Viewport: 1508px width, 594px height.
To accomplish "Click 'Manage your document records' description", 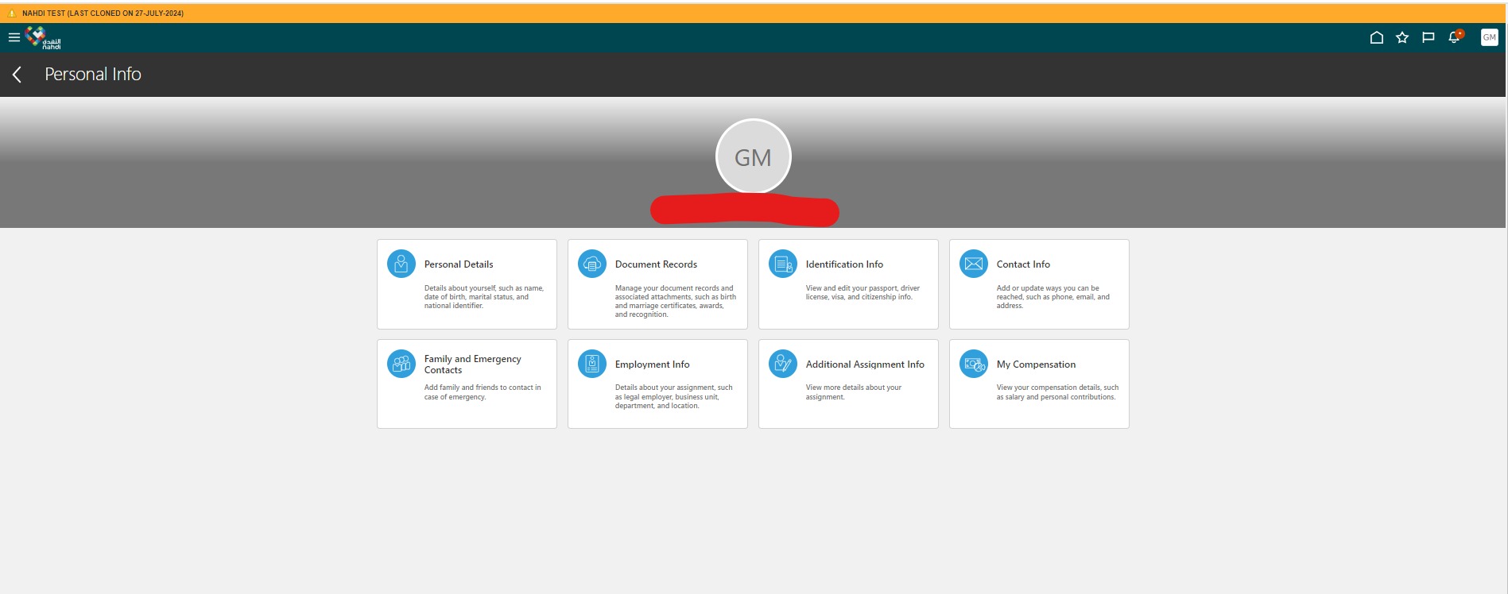I will (x=675, y=302).
